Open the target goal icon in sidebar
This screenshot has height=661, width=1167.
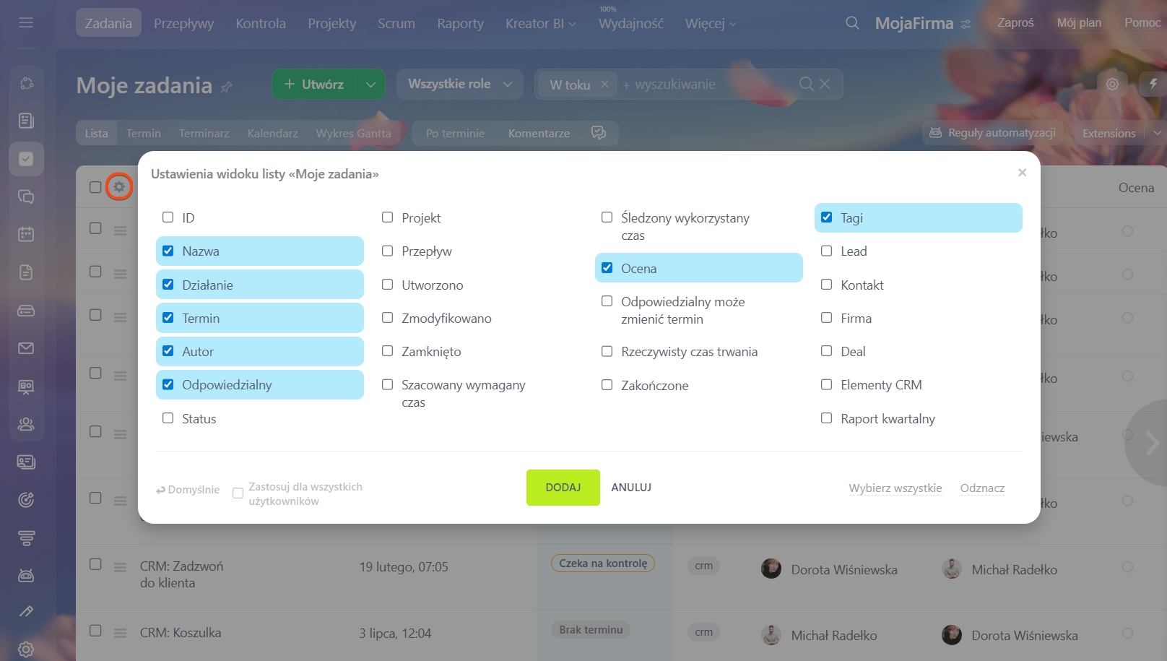click(x=26, y=500)
